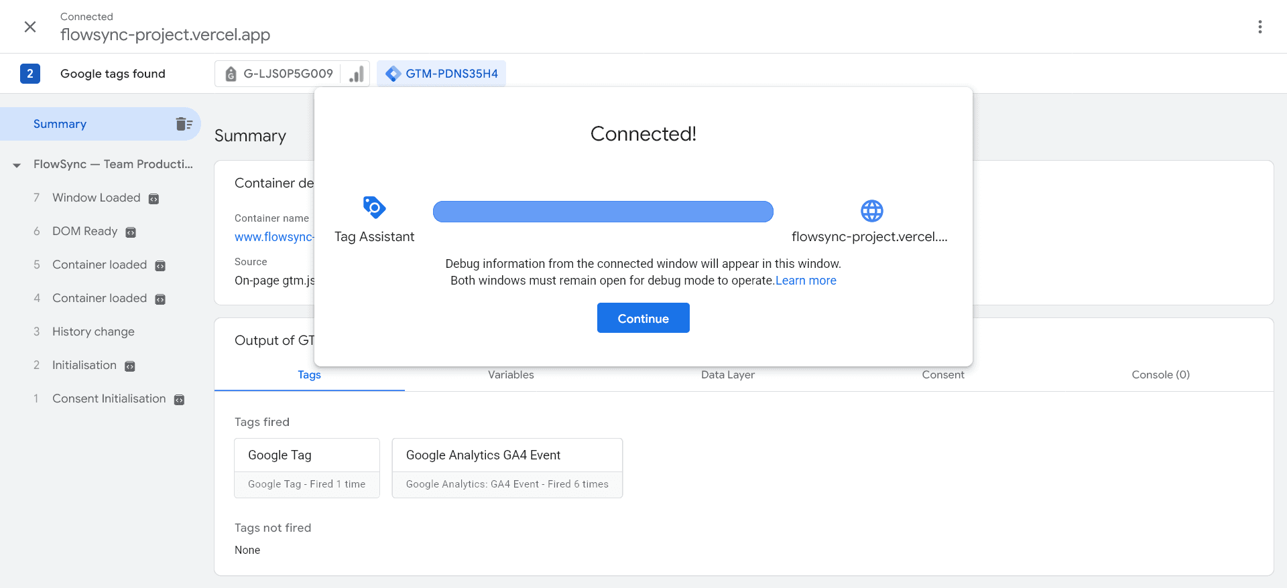
Task: Click the lock icon in G-LJS0P5G009 chip
Action: coord(231,74)
